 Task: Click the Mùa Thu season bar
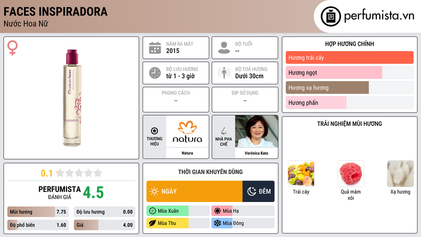(x=178, y=223)
